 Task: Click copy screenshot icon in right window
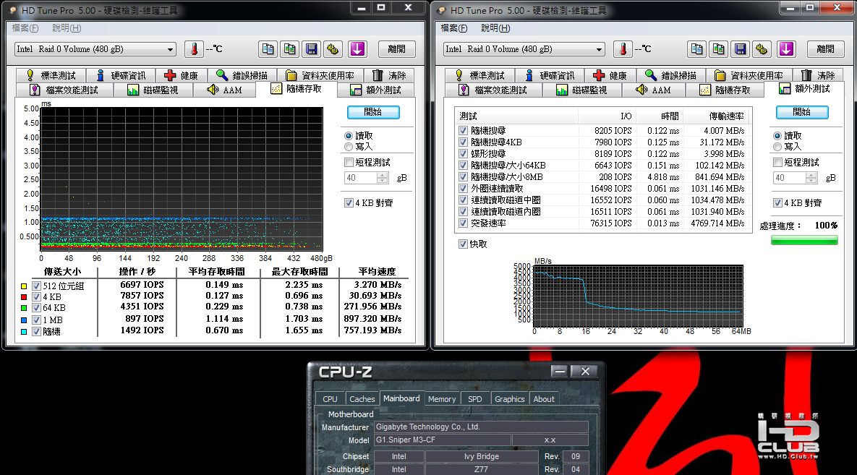(718, 49)
